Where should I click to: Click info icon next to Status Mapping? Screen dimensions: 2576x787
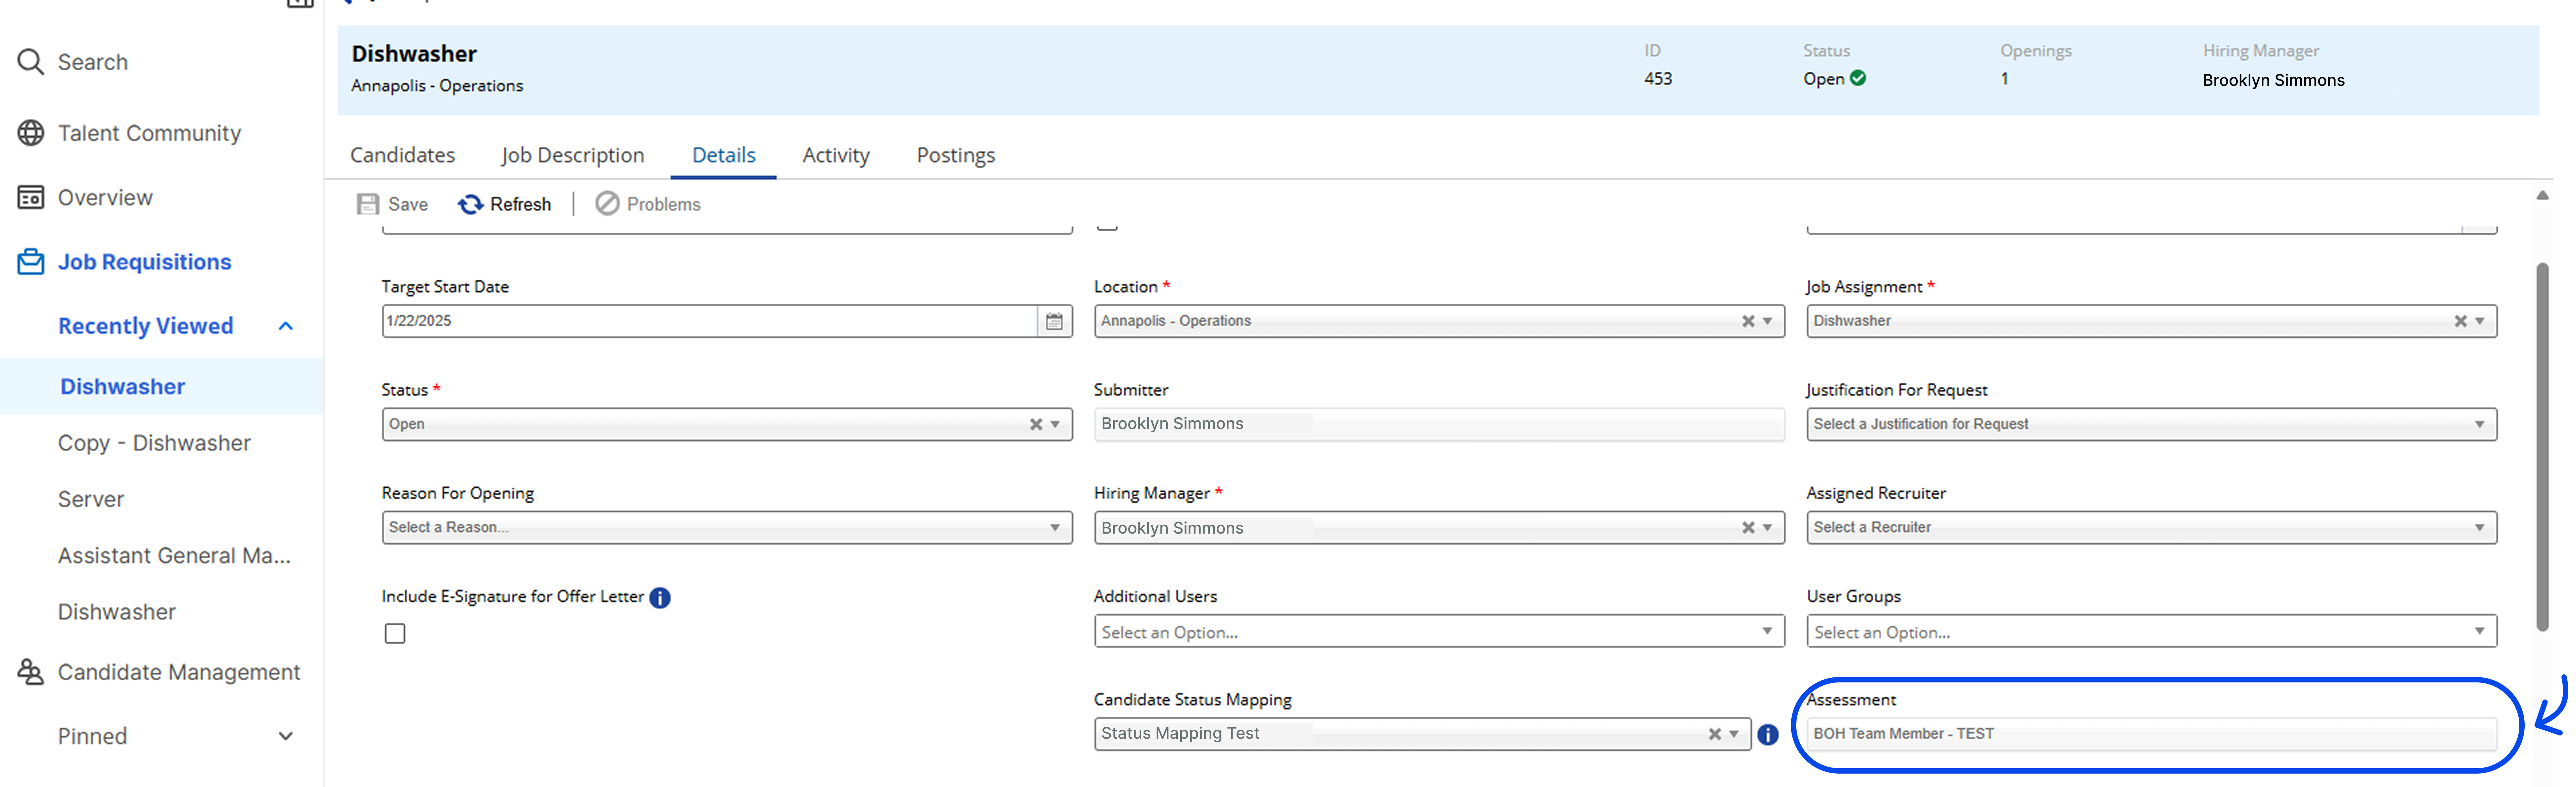1768,735
